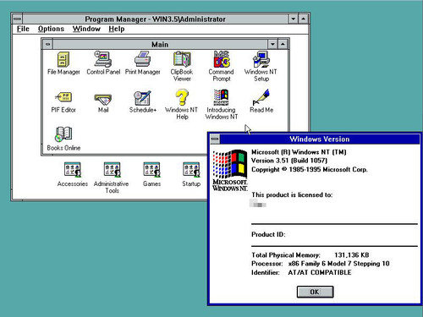The height and width of the screenshot is (317, 423).
Task: Maximize the Main group window
Action: point(283,44)
